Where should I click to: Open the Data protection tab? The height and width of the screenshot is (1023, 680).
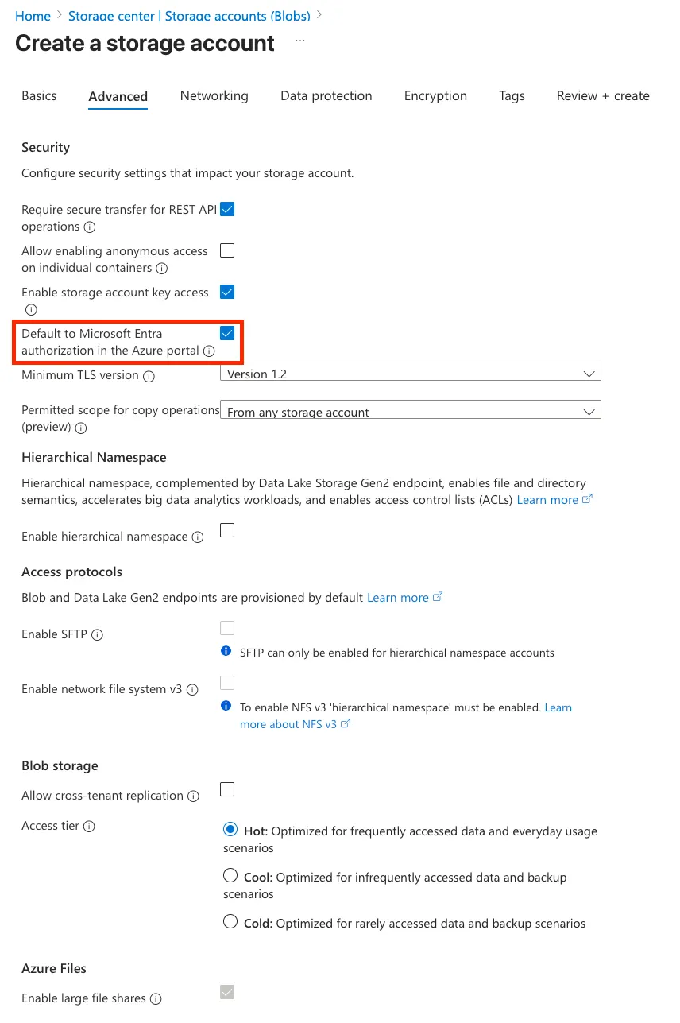[326, 96]
